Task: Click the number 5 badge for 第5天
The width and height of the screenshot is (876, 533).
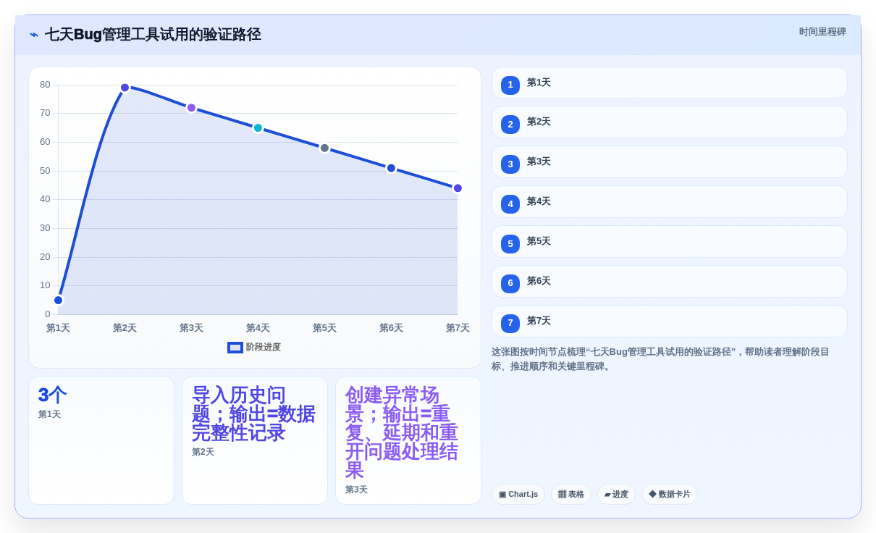Action: [510, 244]
